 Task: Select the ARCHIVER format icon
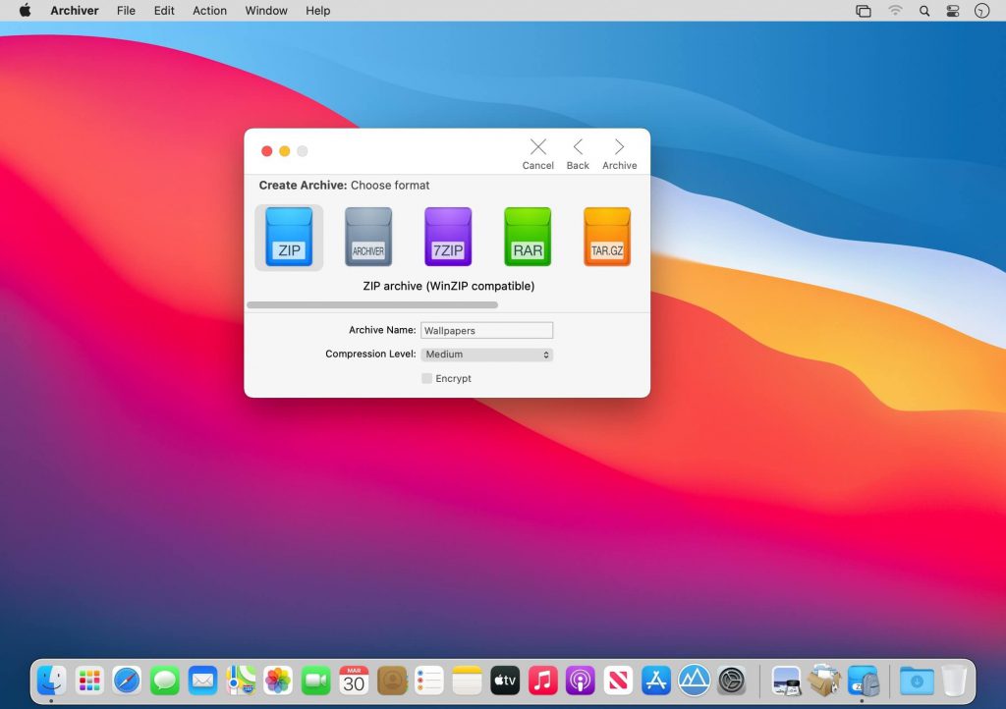(367, 236)
